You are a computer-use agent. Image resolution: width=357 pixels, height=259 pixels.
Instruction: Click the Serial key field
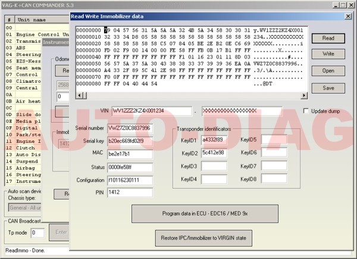130,141
